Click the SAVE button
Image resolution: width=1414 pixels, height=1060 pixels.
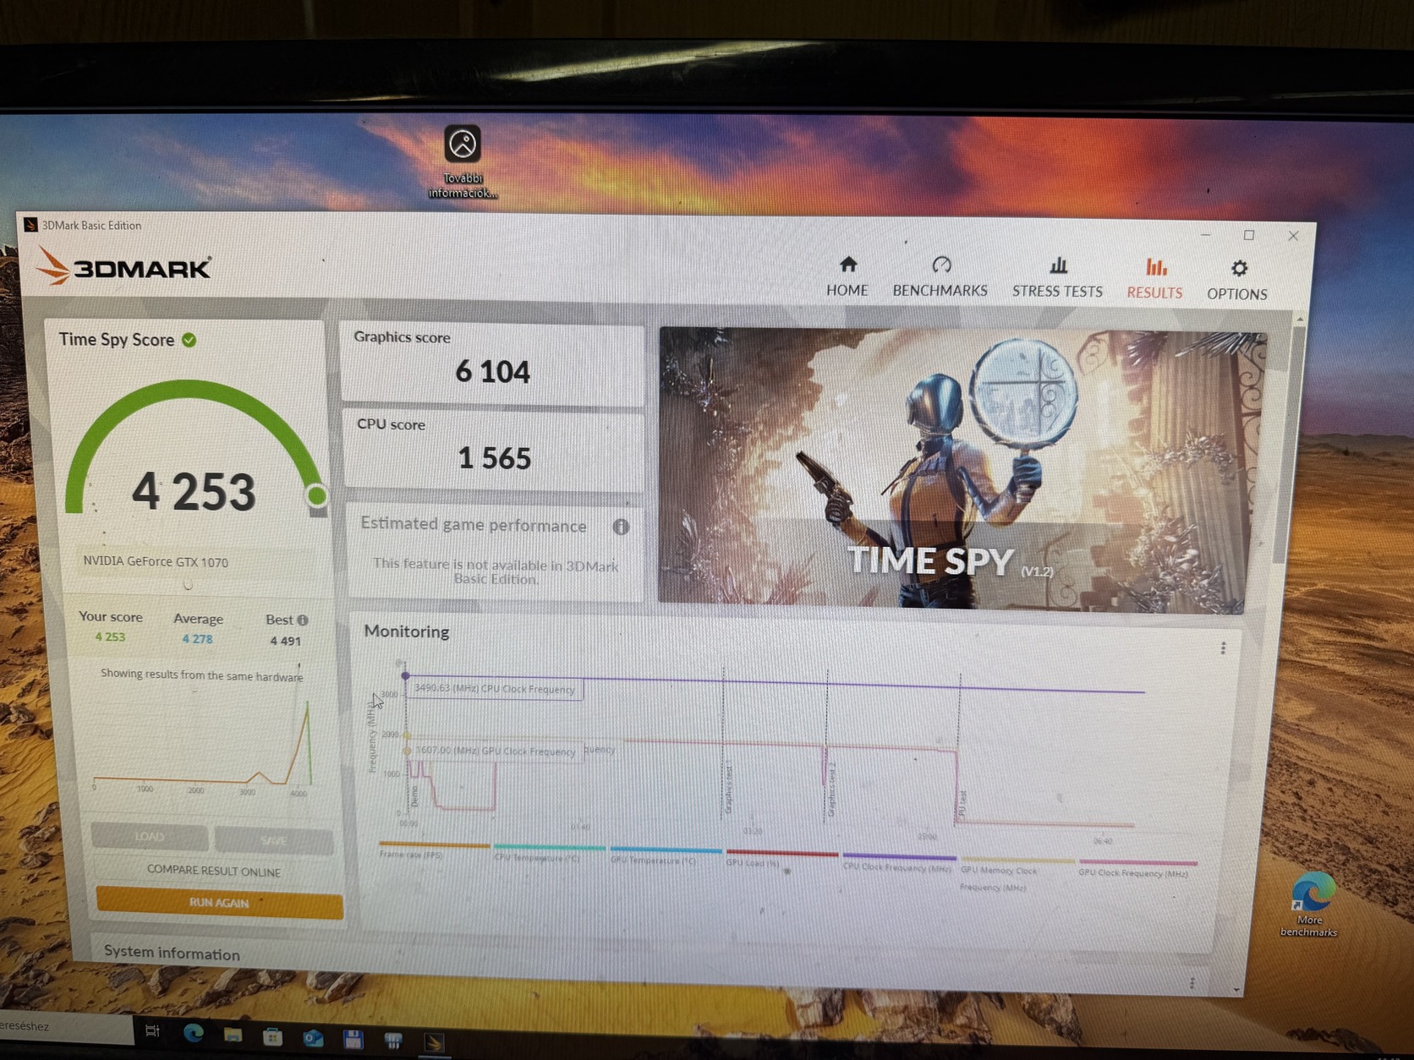274,840
